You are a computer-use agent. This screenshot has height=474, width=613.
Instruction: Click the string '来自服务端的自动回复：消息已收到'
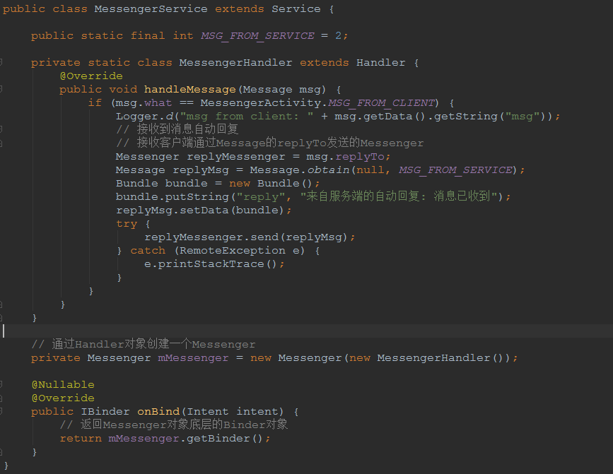398,196
